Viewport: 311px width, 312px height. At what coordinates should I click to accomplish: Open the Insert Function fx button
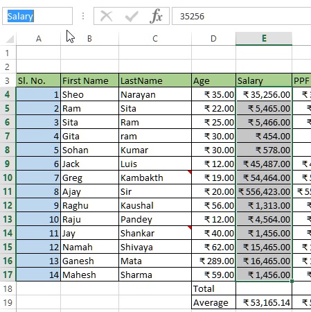tap(156, 16)
